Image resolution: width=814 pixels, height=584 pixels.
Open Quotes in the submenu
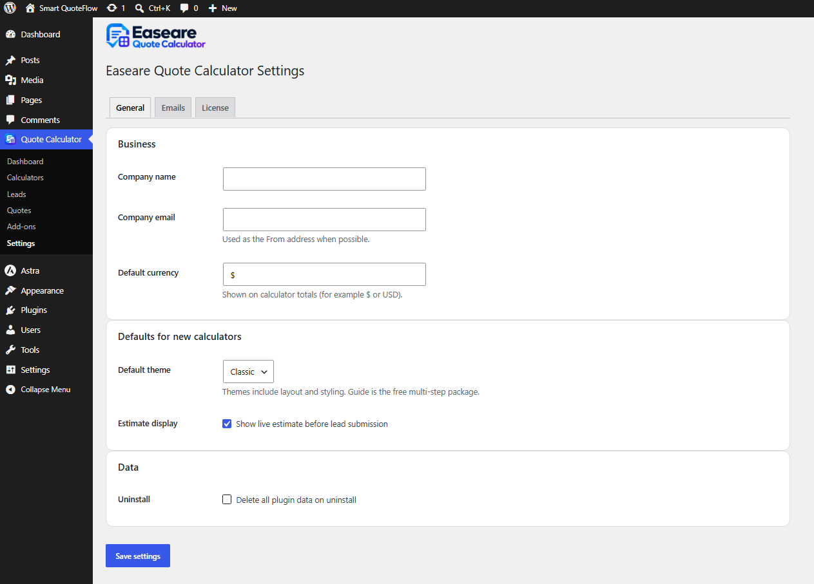pyautogui.click(x=19, y=211)
